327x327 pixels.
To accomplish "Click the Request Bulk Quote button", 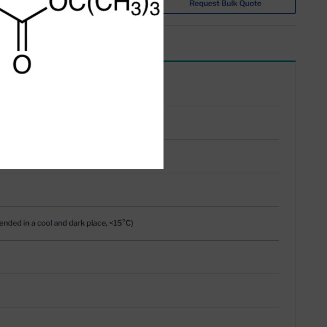I will click(225, 4).
